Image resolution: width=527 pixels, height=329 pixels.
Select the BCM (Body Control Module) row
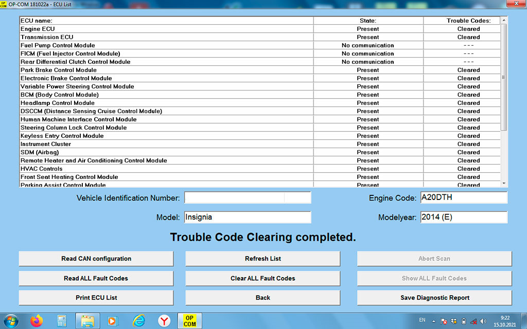(x=260, y=95)
